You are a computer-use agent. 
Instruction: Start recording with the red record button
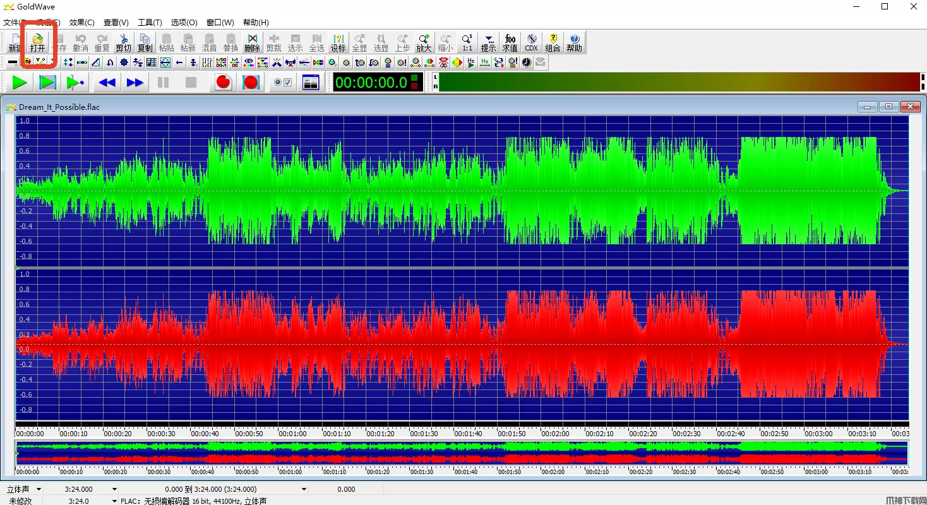224,82
